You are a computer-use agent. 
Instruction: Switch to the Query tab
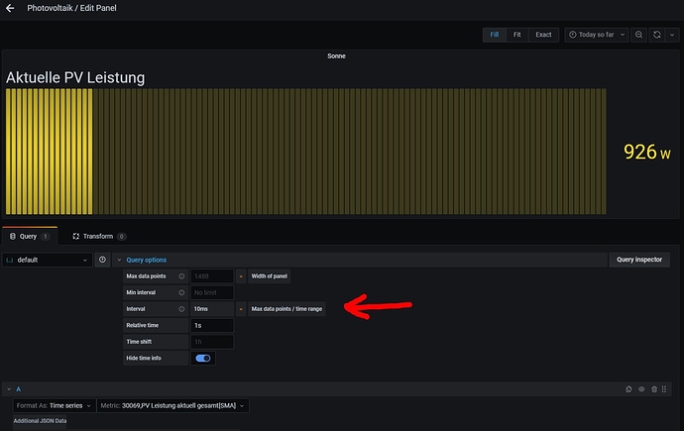tap(30, 236)
